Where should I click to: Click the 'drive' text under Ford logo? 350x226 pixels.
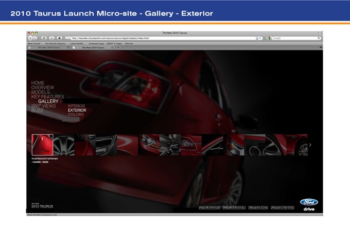309,209
